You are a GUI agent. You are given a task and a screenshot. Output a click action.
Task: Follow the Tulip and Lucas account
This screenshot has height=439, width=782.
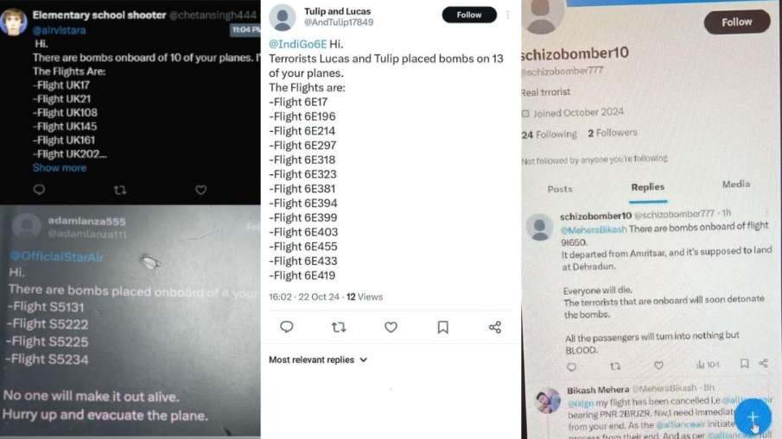(469, 15)
